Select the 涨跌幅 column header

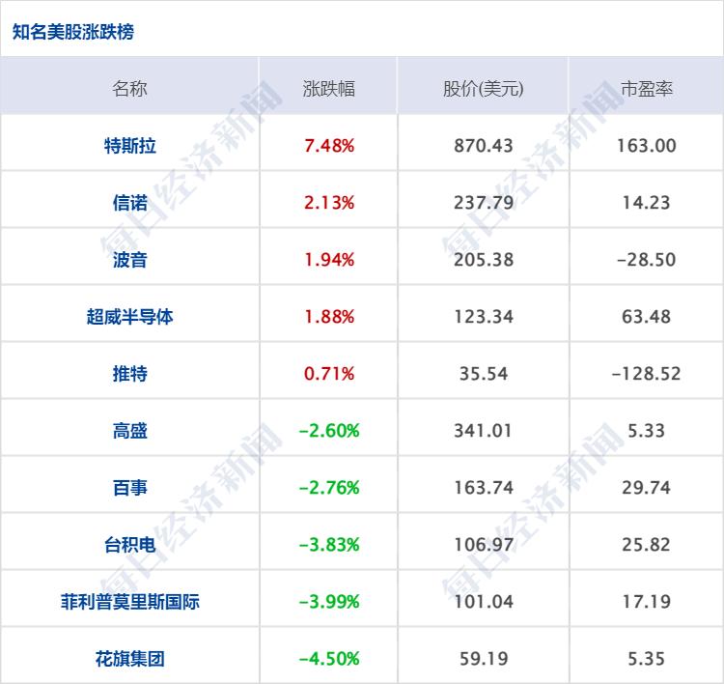click(x=328, y=89)
